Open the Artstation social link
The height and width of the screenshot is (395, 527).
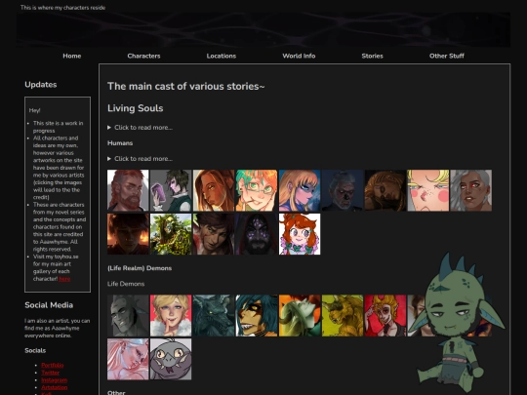54,387
